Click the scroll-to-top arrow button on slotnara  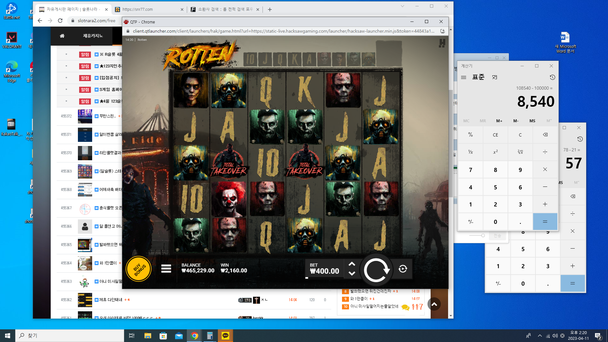pyautogui.click(x=434, y=304)
